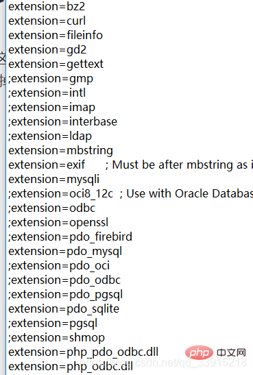Click the extension=mysqli line

(53, 180)
